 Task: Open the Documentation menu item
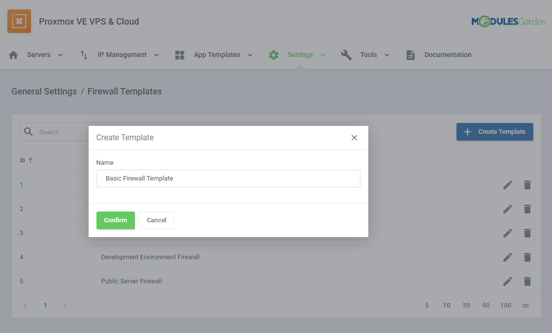[448, 55]
